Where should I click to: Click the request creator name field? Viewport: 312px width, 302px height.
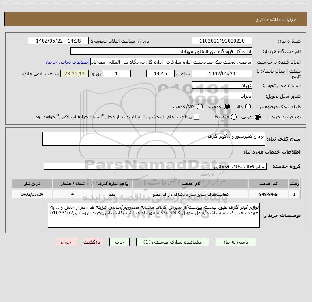pos(171,62)
